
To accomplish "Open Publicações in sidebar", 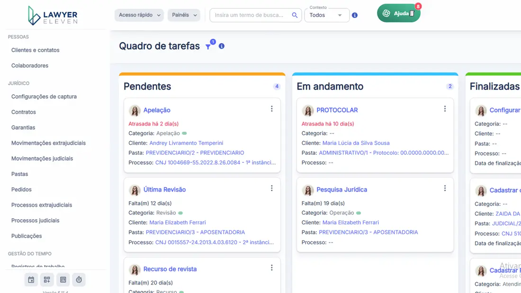I will tap(27, 236).
